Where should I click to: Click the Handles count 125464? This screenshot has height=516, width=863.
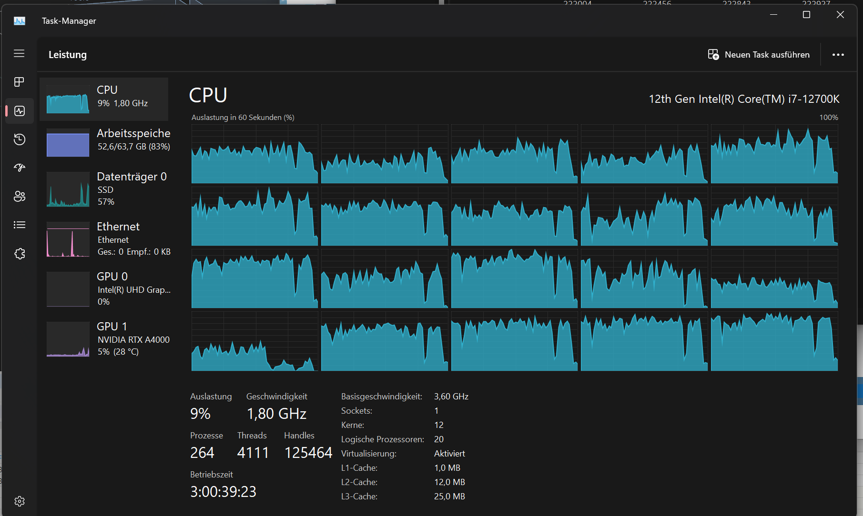point(308,453)
